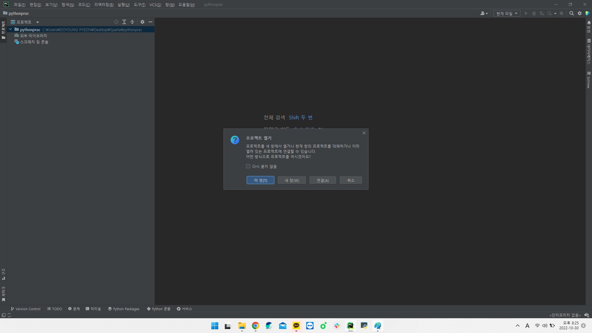Image resolution: width=592 pixels, height=333 pixels.
Task: Click the '취소' cancel button
Action: [351, 180]
